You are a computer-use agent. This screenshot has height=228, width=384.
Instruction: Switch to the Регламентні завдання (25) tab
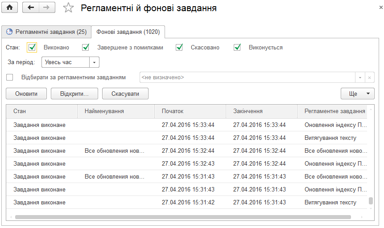click(46, 32)
